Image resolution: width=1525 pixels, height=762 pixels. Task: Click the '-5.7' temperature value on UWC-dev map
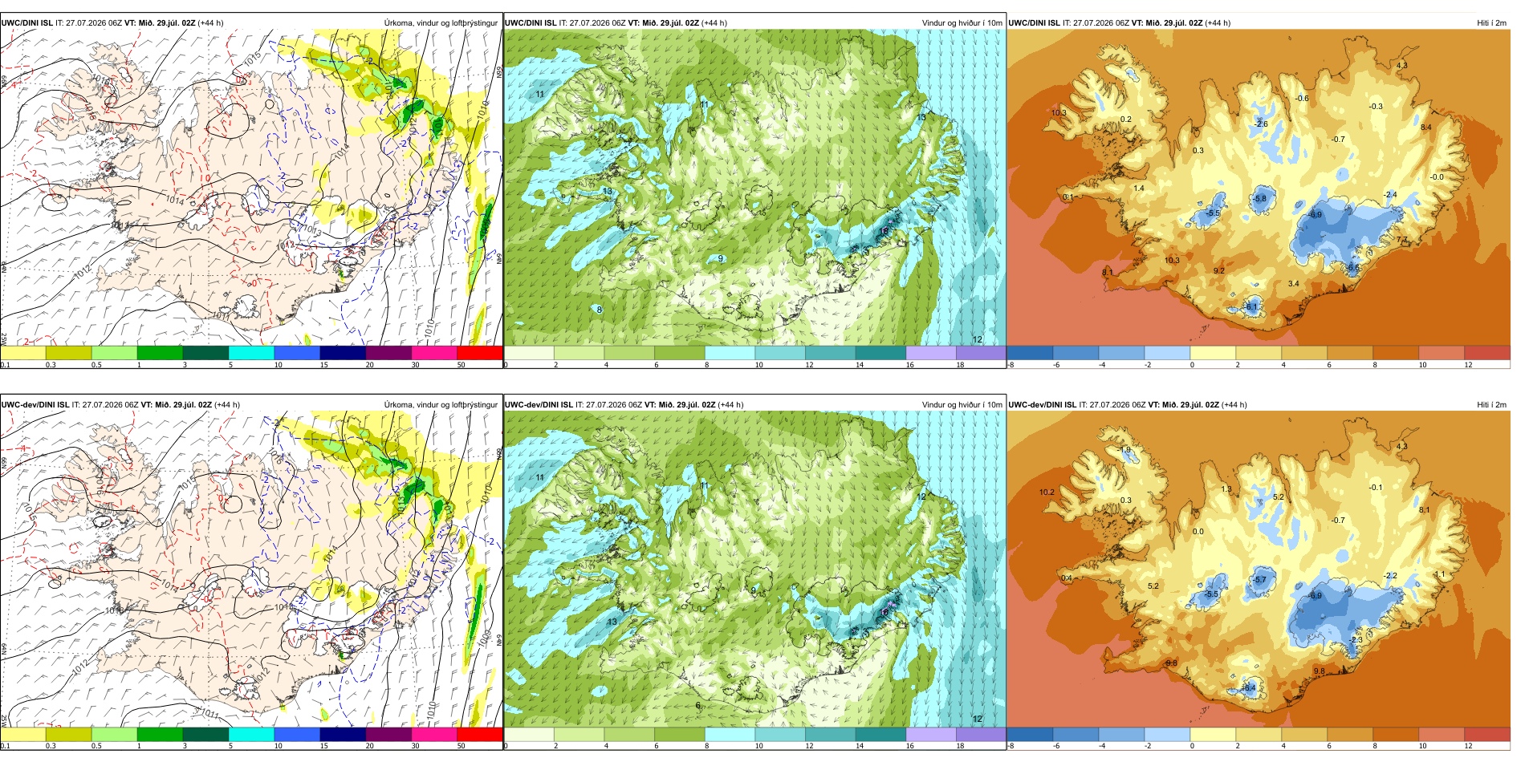point(1259,580)
